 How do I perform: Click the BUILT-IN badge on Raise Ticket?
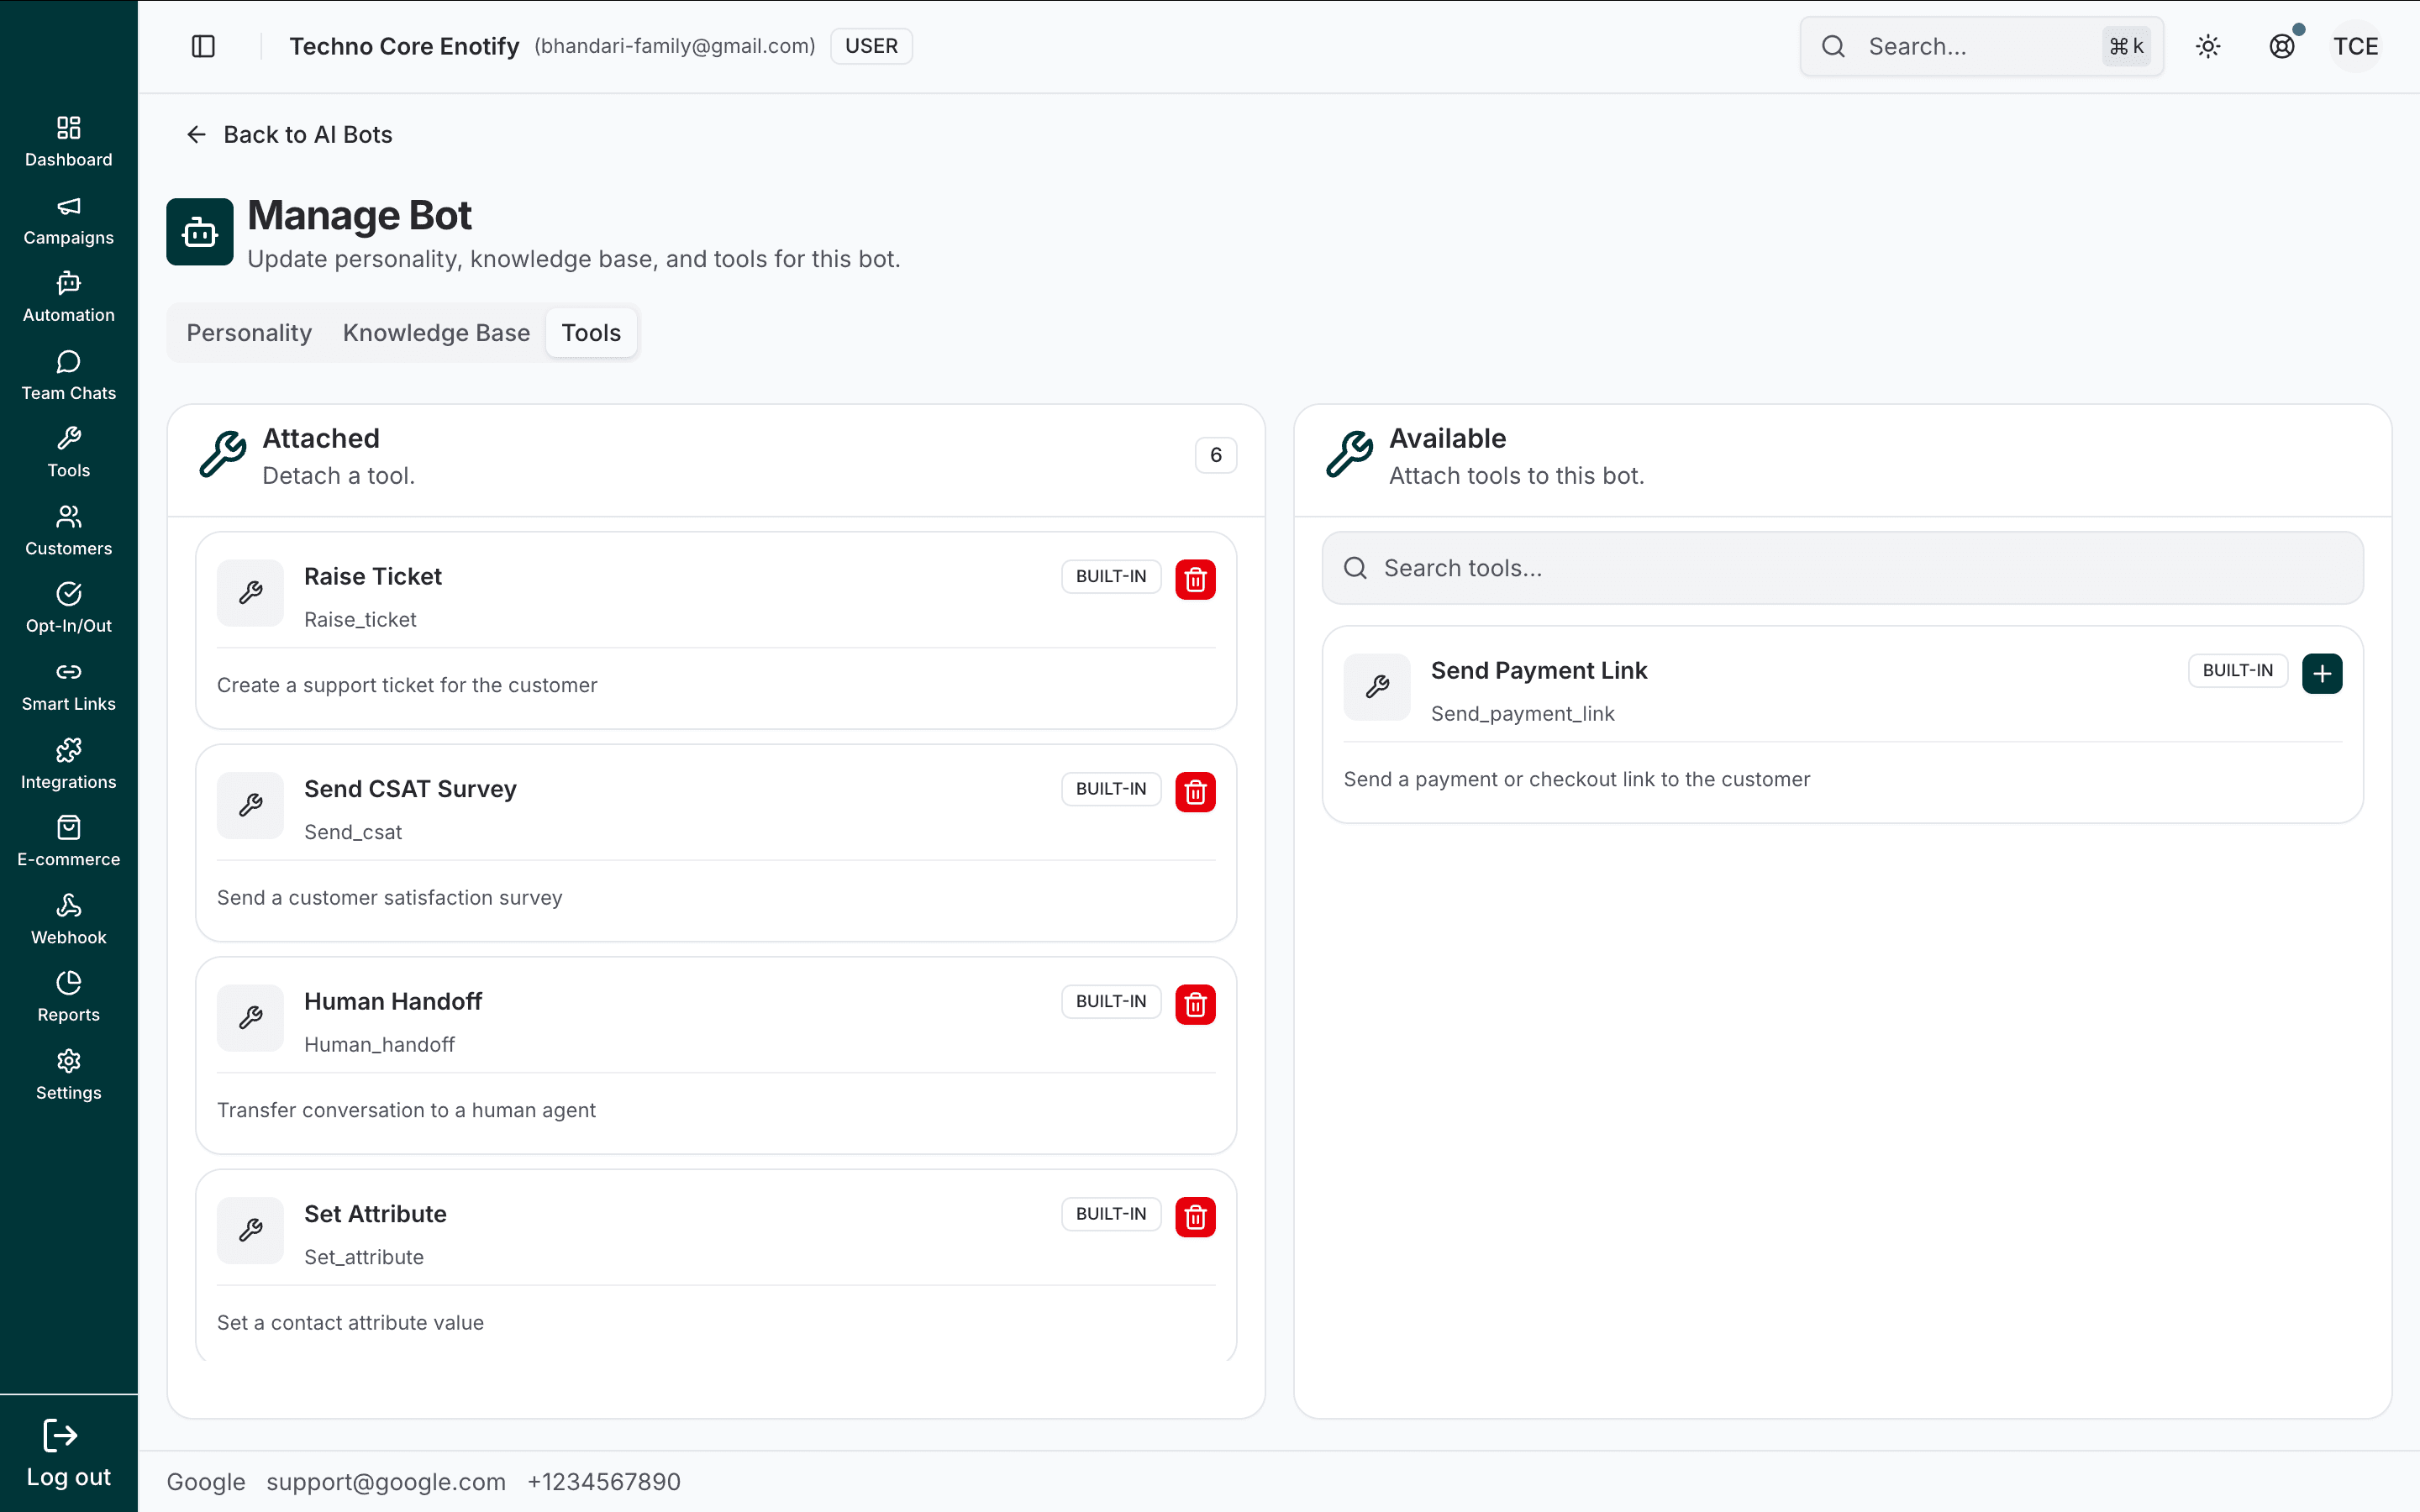[x=1111, y=576]
